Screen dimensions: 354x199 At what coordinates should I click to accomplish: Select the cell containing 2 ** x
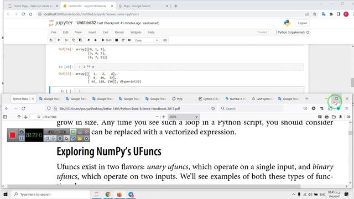189,67
